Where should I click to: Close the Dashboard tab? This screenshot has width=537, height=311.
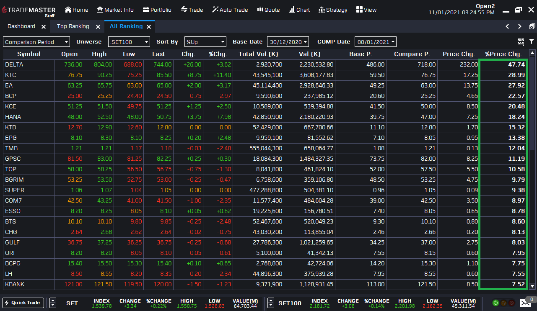(44, 27)
